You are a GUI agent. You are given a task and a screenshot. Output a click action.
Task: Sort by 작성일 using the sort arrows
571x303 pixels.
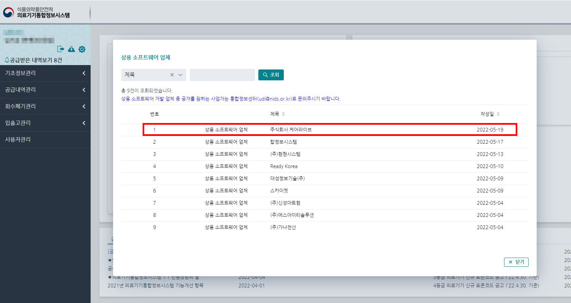(498, 114)
